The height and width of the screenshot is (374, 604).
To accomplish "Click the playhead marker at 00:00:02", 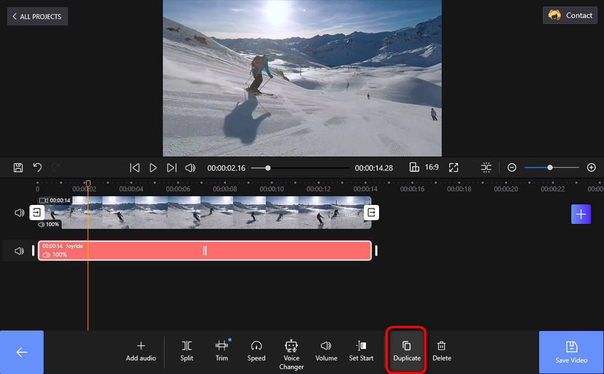I will (x=88, y=184).
